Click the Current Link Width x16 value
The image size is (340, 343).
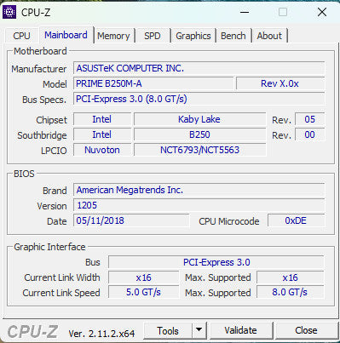point(144,277)
